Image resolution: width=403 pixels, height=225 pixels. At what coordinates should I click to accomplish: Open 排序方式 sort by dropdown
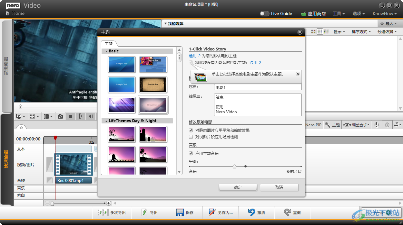click(361, 32)
